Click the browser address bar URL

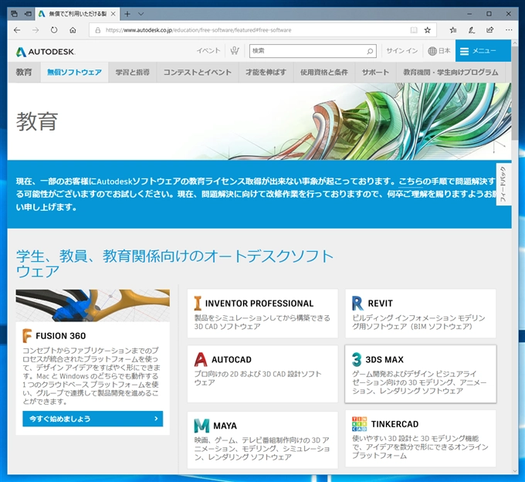tap(198, 30)
